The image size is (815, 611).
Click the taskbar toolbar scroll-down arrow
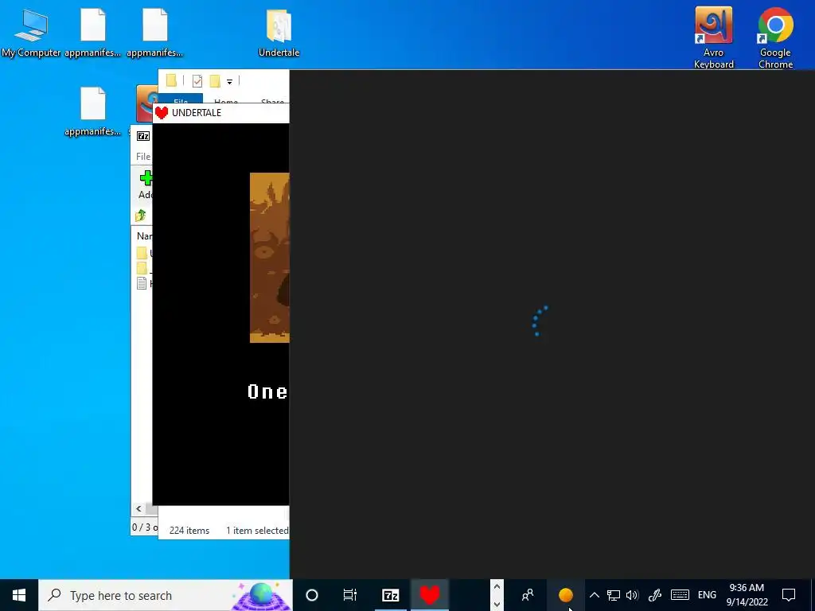[497, 604]
